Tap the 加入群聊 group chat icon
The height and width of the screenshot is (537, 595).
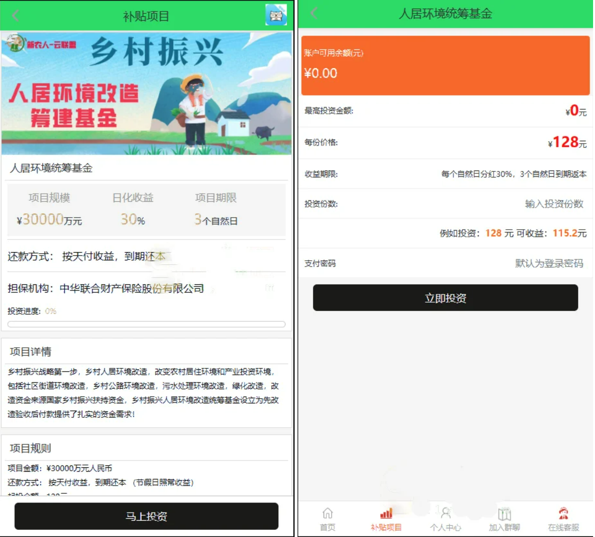505,513
